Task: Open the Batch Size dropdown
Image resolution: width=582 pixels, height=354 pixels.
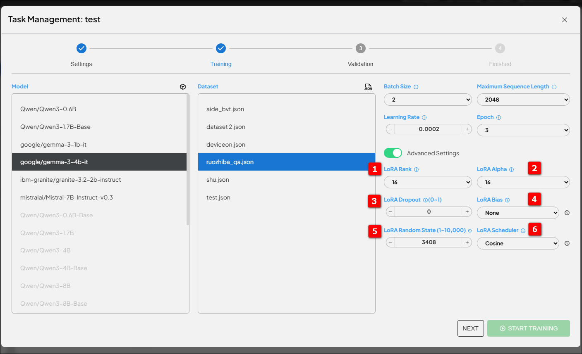Action: pos(428,100)
